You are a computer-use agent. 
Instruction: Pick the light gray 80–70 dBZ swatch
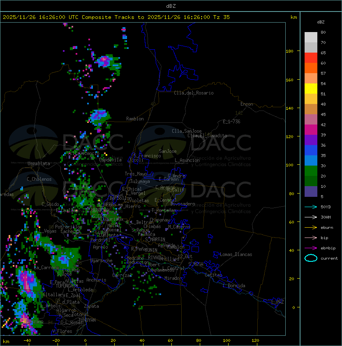[x=311, y=37]
